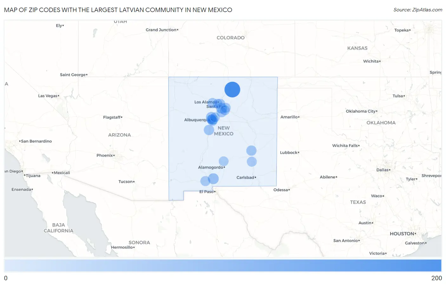
Task: Click the Wichita city label in Kansas
Action: 371,61
